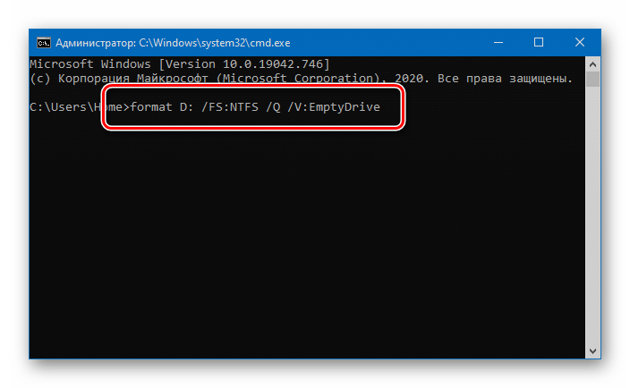The width and height of the screenshot is (630, 388).
Task: Click the scrollbar up arrow
Action: (x=592, y=63)
